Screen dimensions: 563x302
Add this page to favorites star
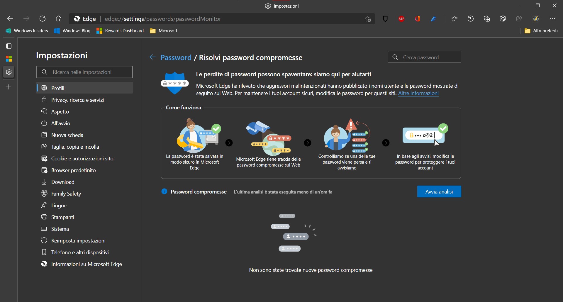coord(368,19)
